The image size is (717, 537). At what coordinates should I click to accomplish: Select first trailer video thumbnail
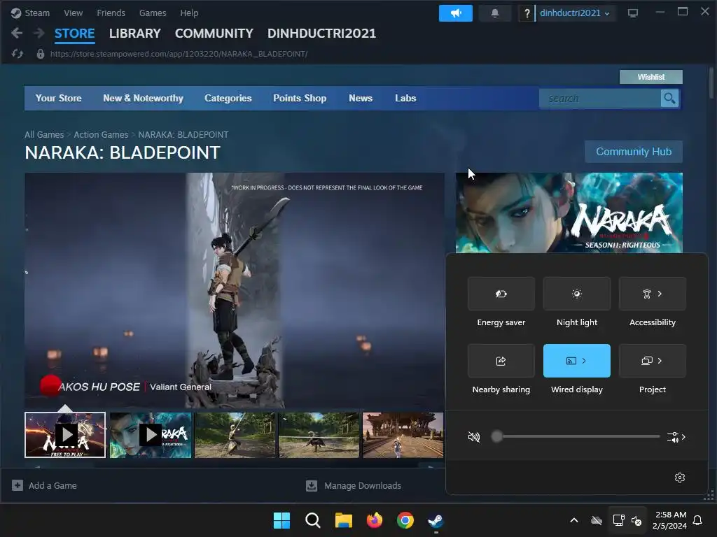tap(65, 435)
